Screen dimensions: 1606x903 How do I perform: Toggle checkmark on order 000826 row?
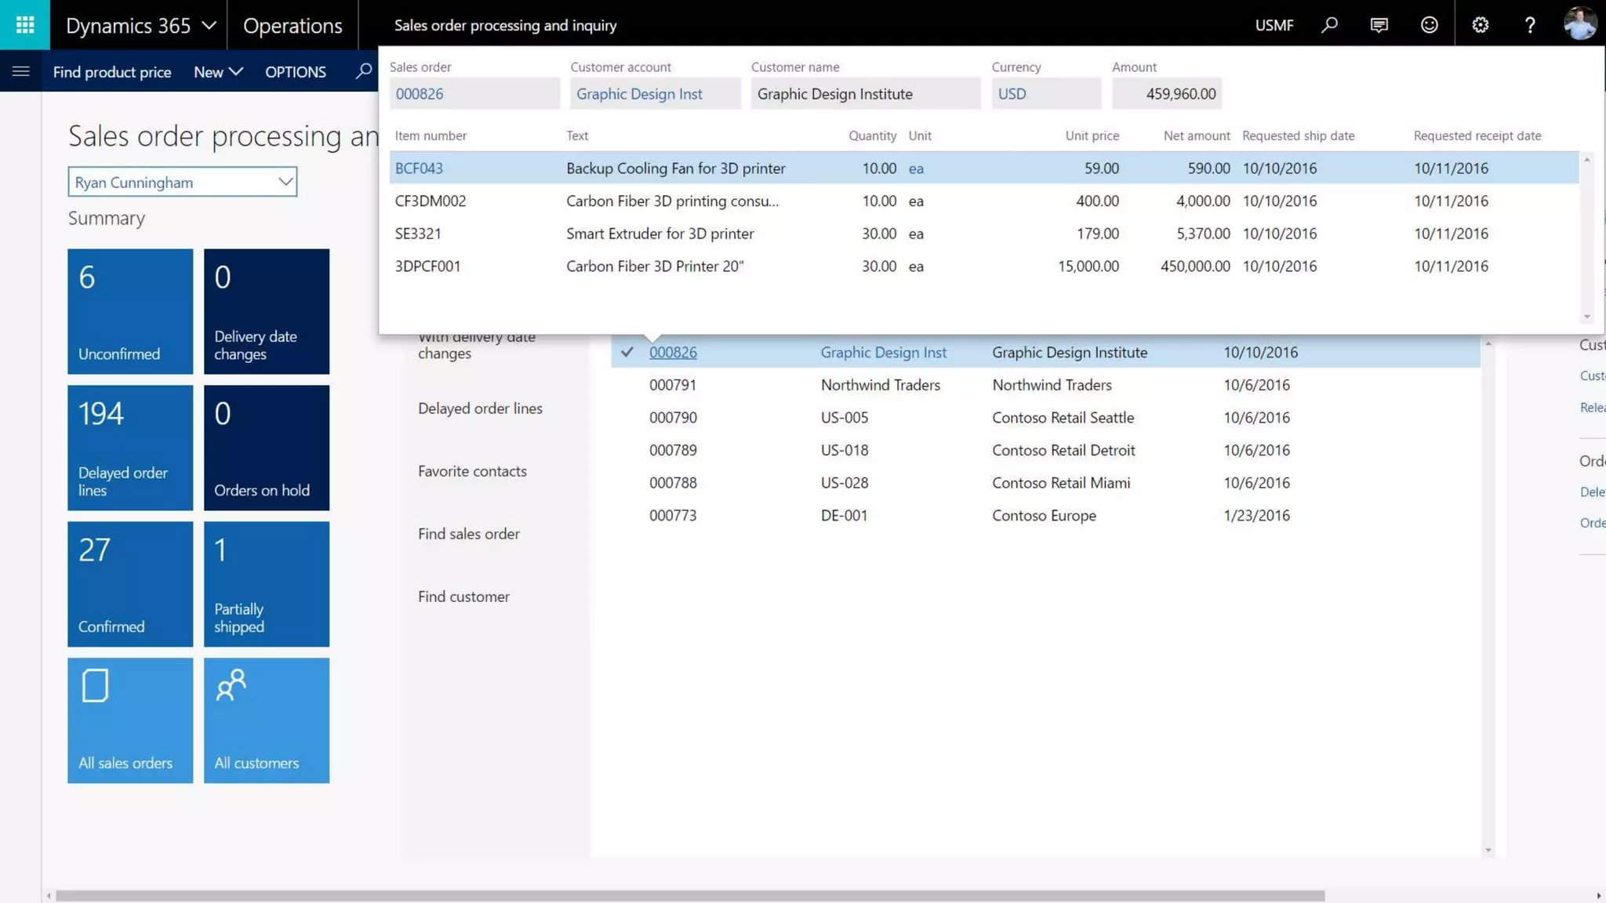point(627,352)
